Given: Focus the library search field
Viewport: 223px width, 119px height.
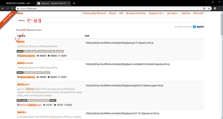Looking at the screenshot, I should [110, 20].
